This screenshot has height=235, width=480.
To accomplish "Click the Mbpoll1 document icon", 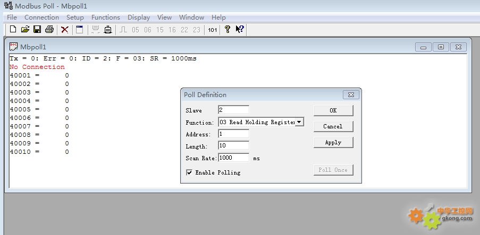I will pos(13,47).
